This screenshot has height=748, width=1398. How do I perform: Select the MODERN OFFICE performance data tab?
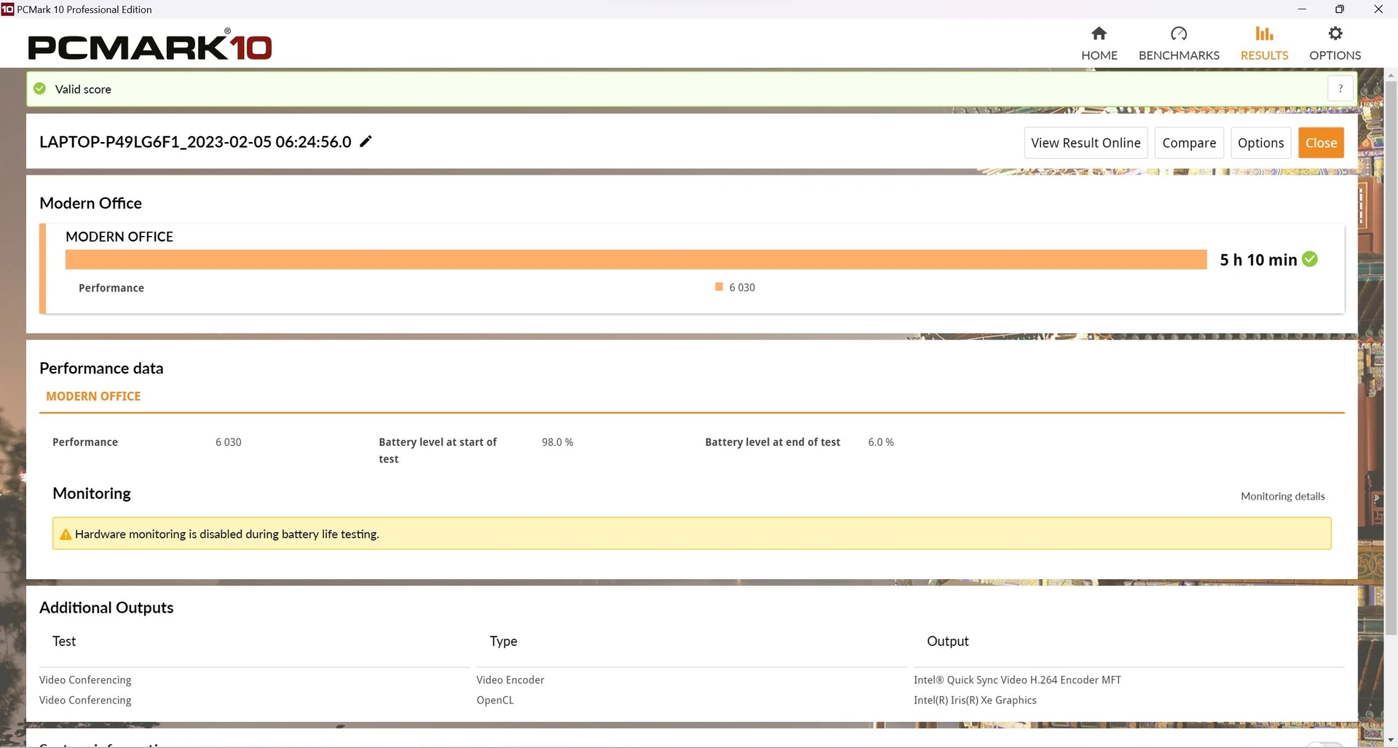(93, 396)
